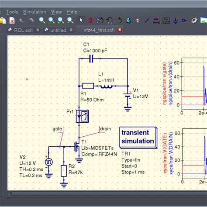Click the magnifier zoom-out minus icon

70,21
